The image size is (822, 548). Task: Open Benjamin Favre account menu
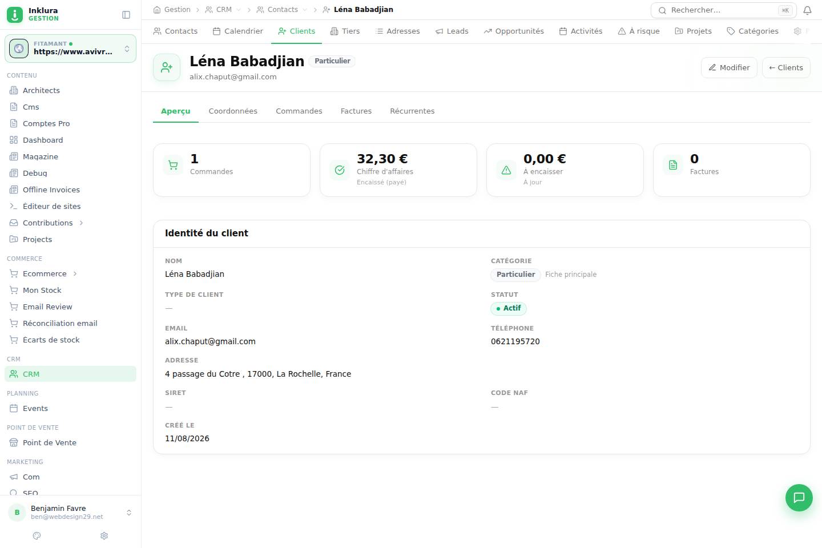71,512
